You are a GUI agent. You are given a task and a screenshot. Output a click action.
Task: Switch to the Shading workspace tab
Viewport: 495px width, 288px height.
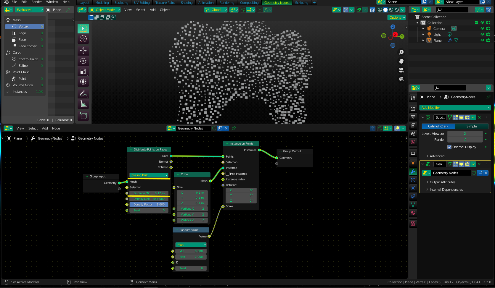click(187, 3)
